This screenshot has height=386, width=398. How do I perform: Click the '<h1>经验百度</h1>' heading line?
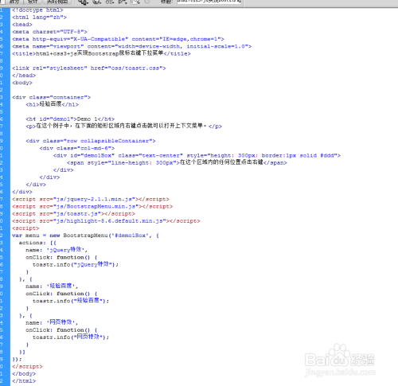pyautogui.click(x=53, y=104)
